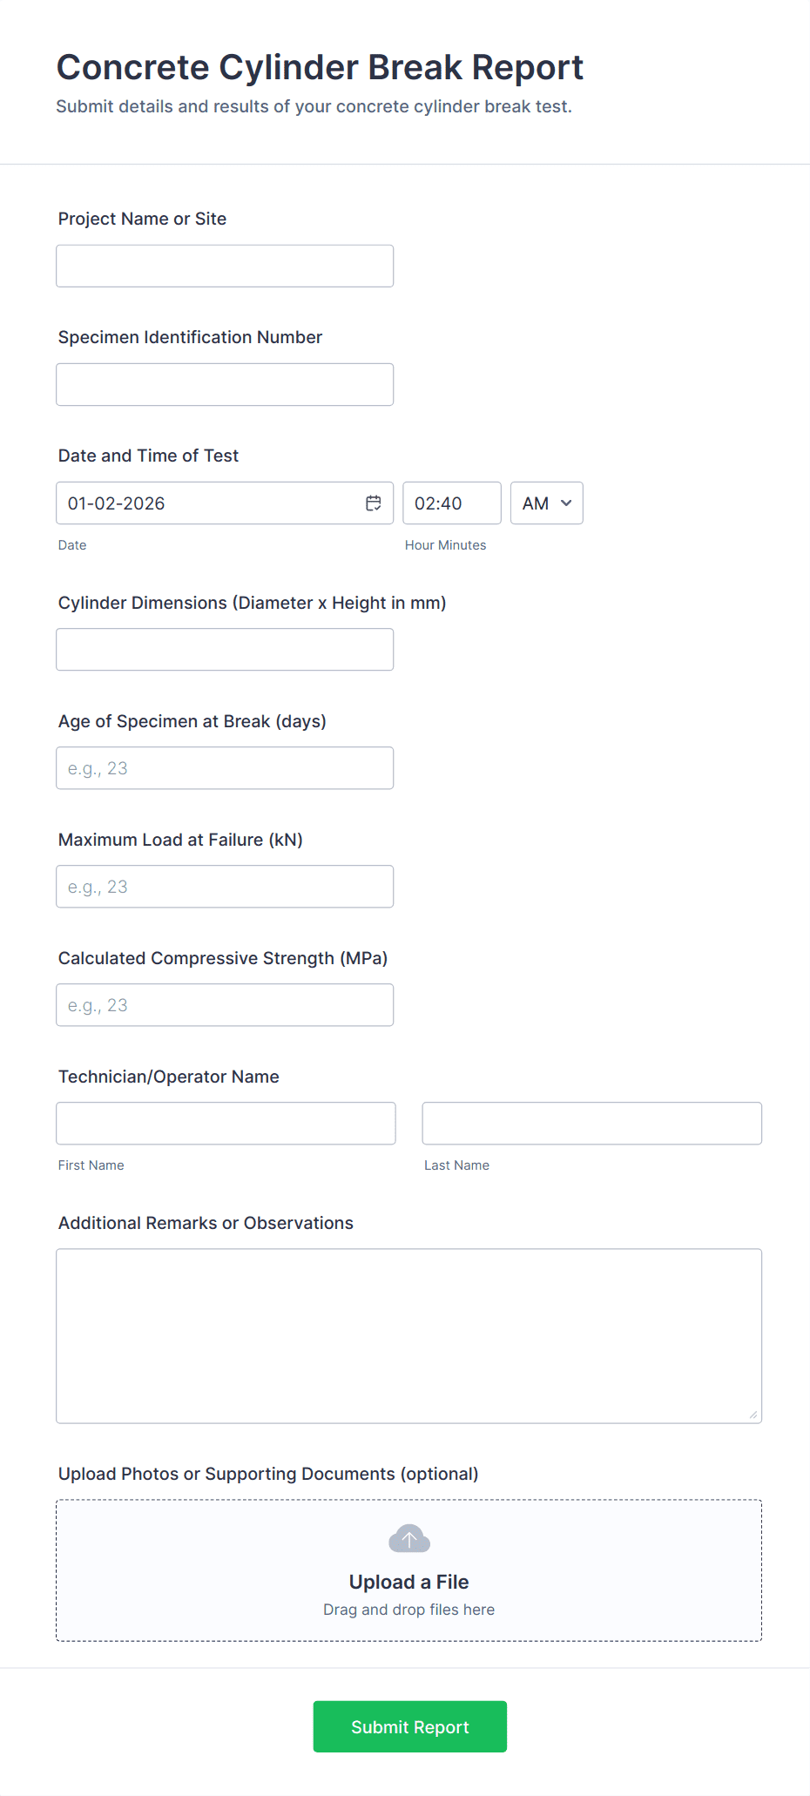
Task: Open the AM/PM selector
Action: 546,503
